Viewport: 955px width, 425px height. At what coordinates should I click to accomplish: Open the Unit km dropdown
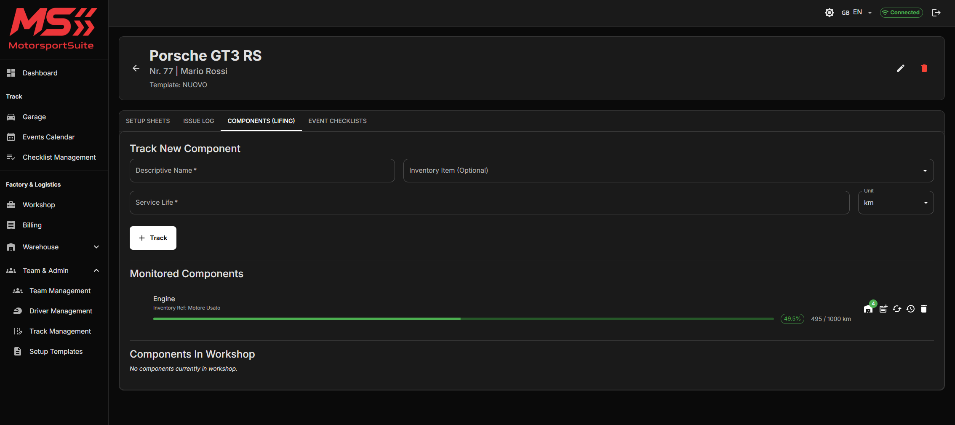point(895,203)
